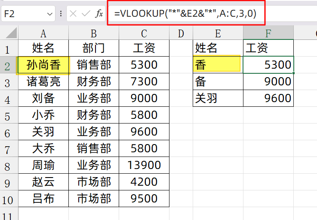Click cell 小乔 in column A
317x220 pixels.
pos(43,115)
